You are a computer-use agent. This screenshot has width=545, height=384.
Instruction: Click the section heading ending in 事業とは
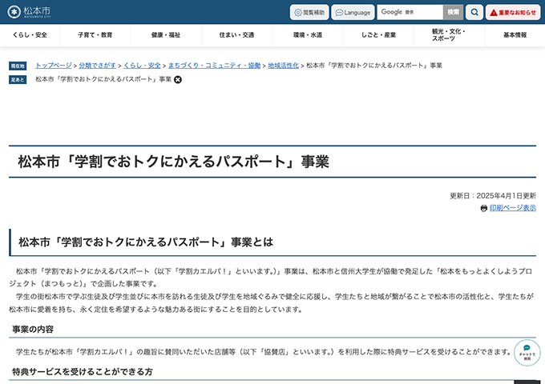click(146, 242)
